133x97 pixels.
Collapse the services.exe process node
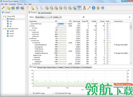point(31,41)
